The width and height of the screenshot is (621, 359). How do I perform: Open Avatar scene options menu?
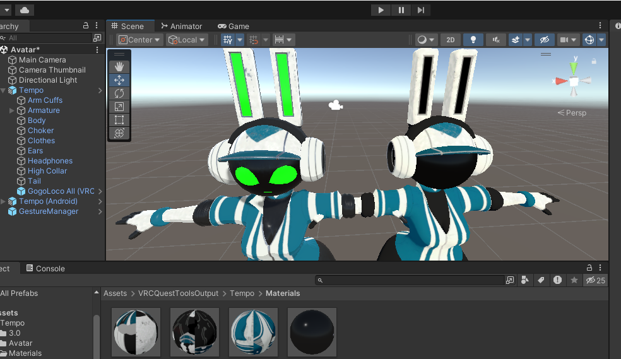point(97,50)
